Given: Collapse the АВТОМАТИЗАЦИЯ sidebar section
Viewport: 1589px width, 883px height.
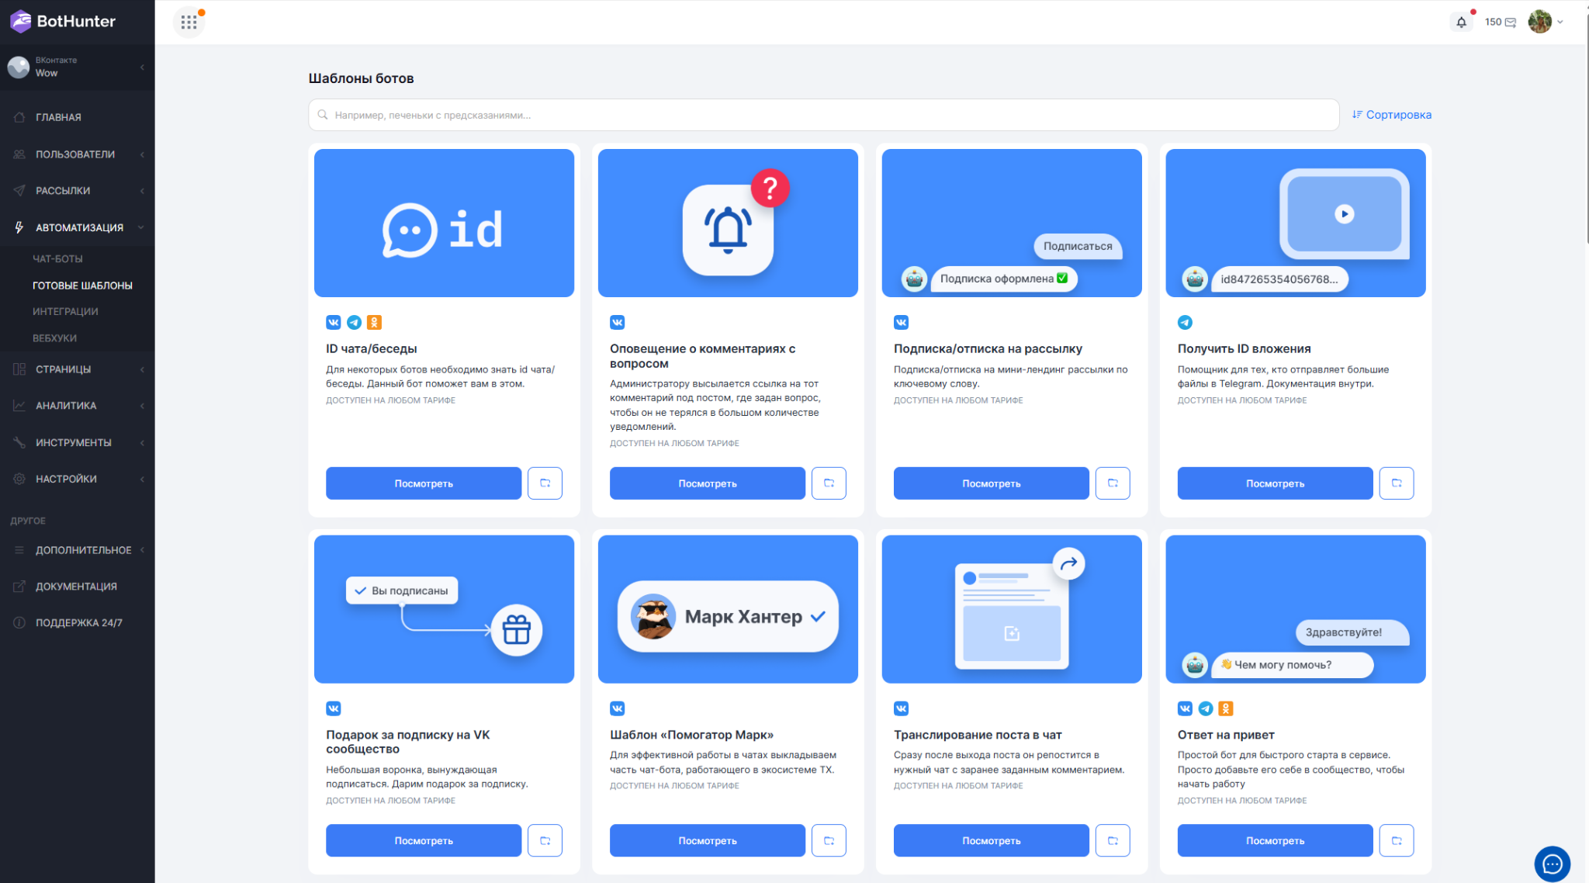Looking at the screenshot, I should (78, 227).
